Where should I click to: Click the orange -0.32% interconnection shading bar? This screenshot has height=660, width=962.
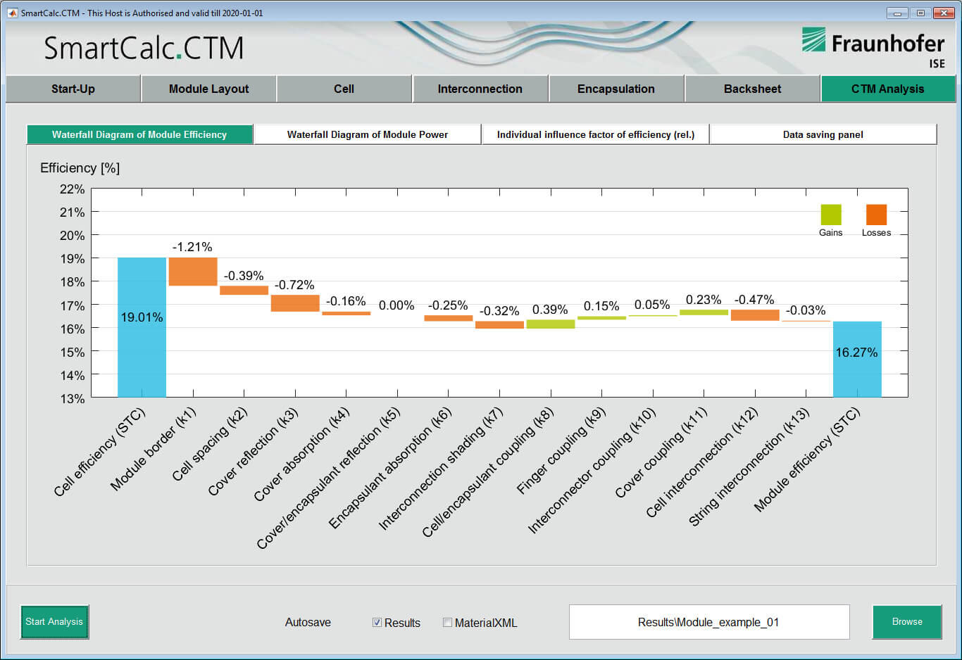[499, 325]
